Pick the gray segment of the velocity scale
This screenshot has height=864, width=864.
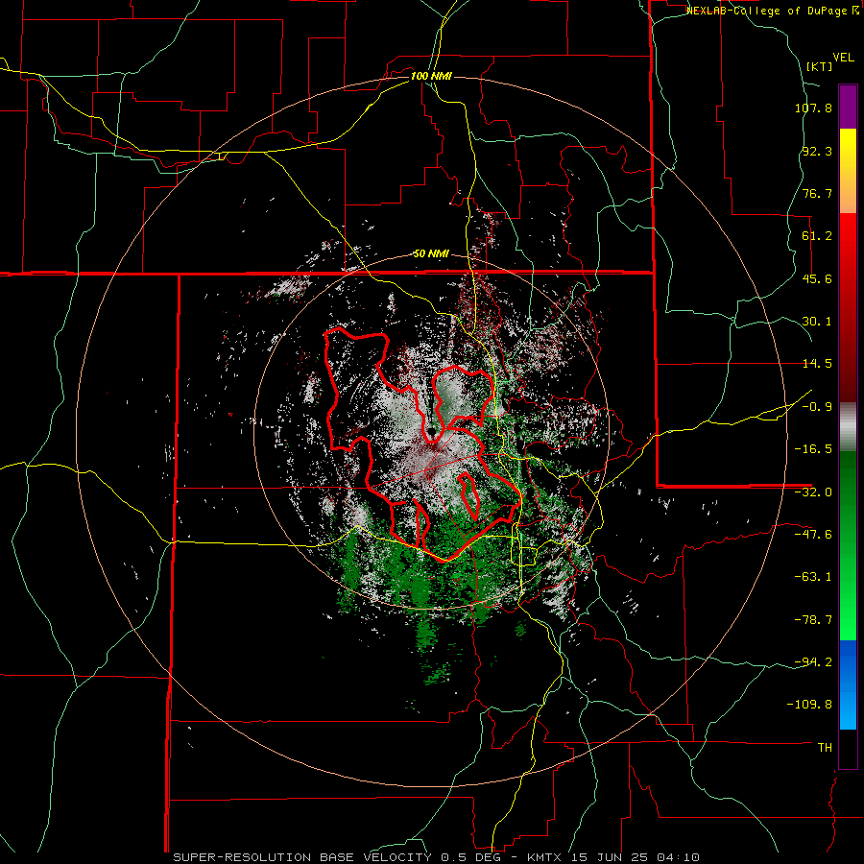tap(848, 426)
